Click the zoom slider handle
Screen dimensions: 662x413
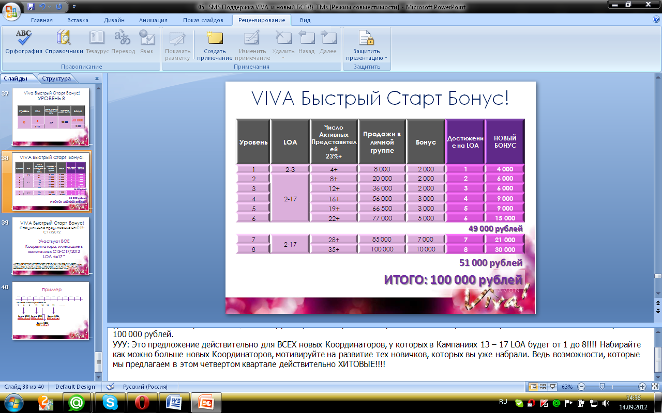pos(602,387)
